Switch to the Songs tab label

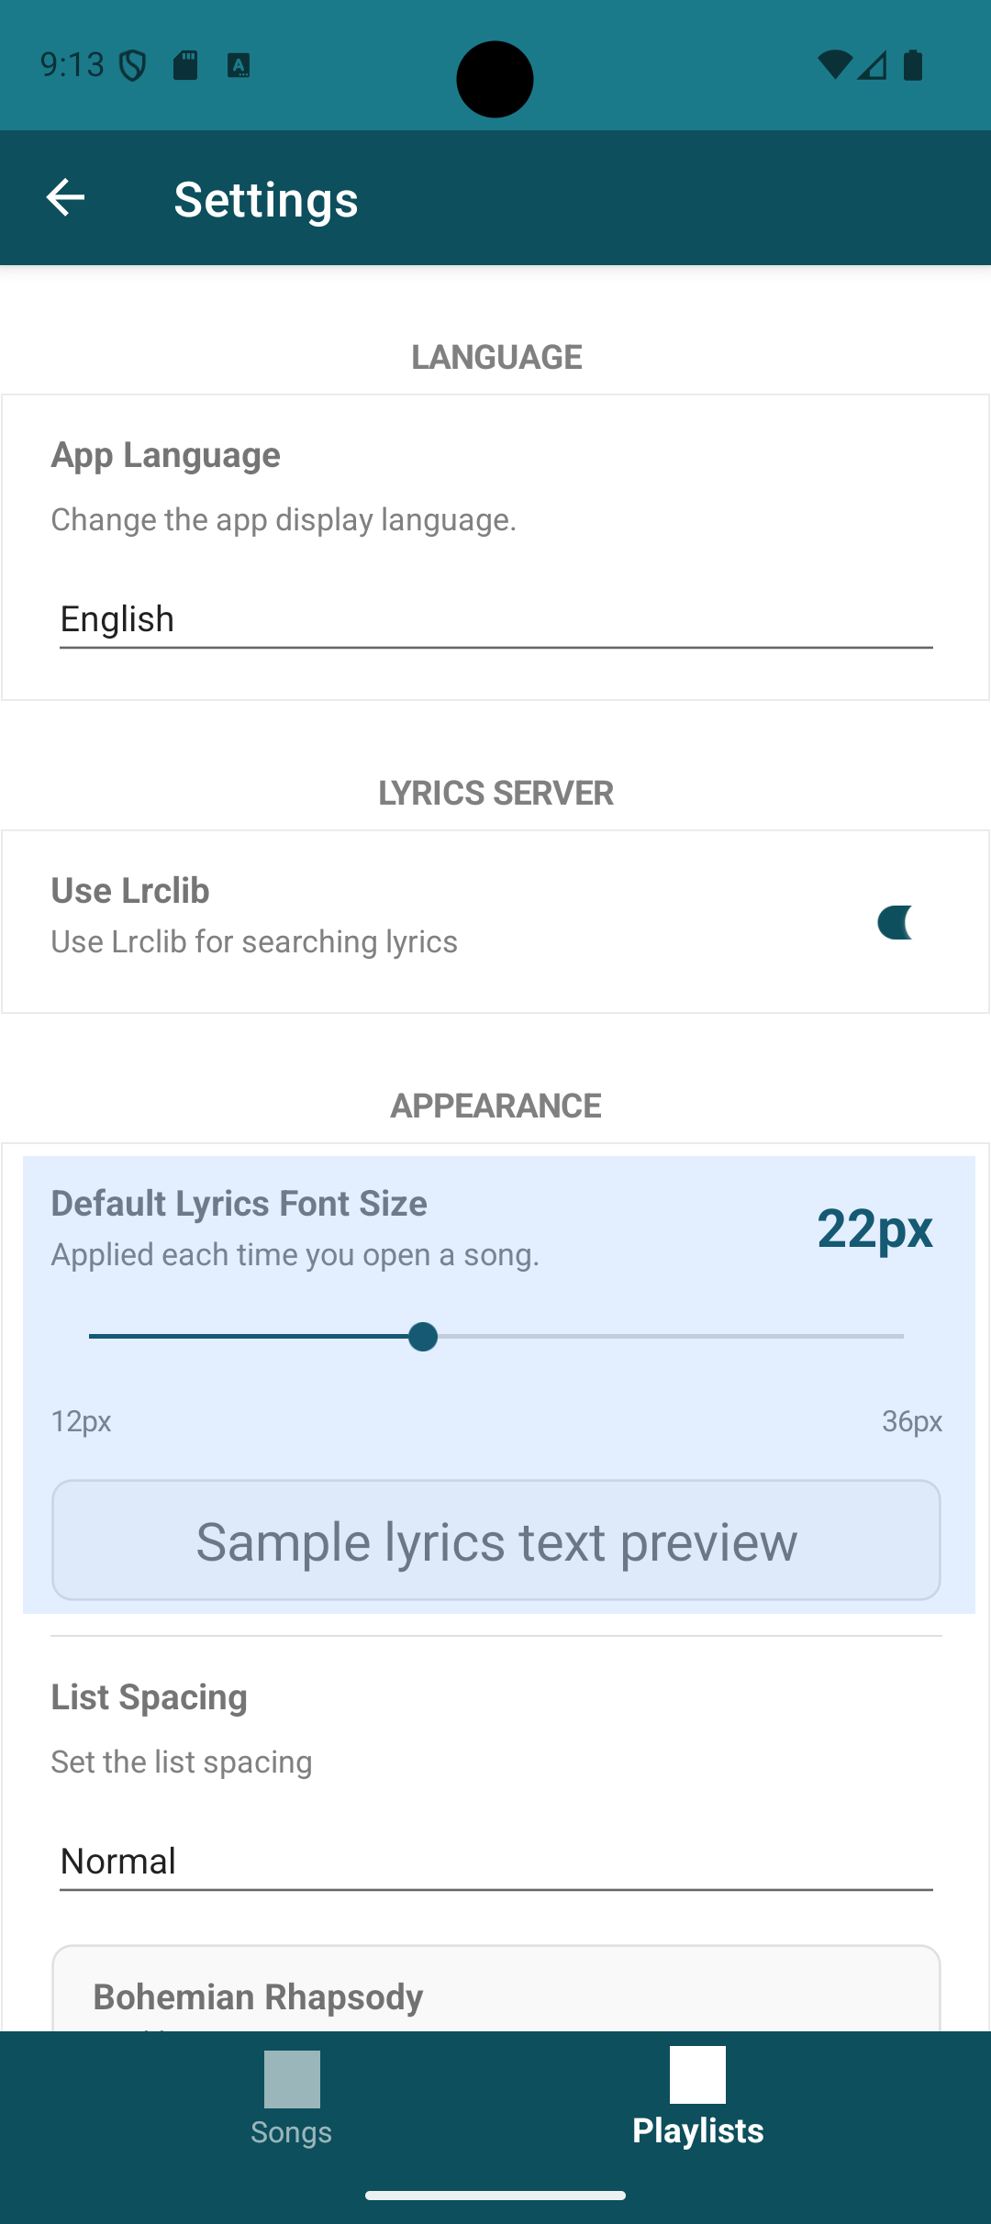point(292,2131)
